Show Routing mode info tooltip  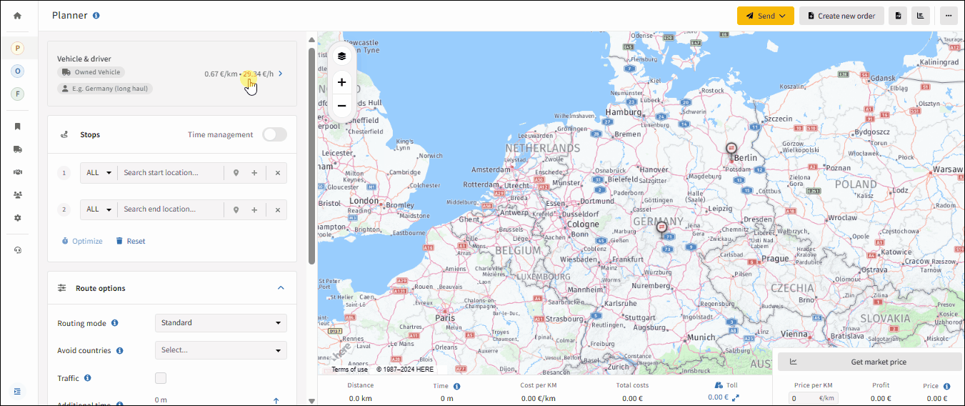point(114,323)
